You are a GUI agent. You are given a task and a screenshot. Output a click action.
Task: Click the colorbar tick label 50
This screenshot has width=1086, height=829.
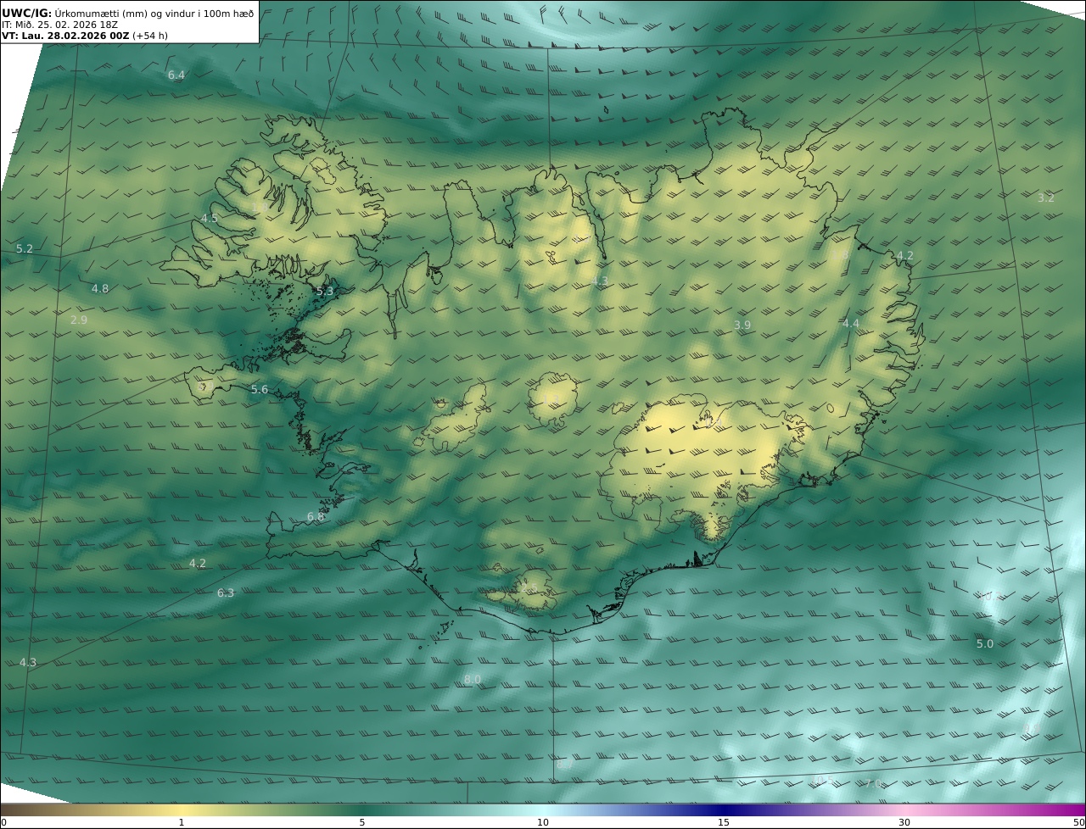1079,822
